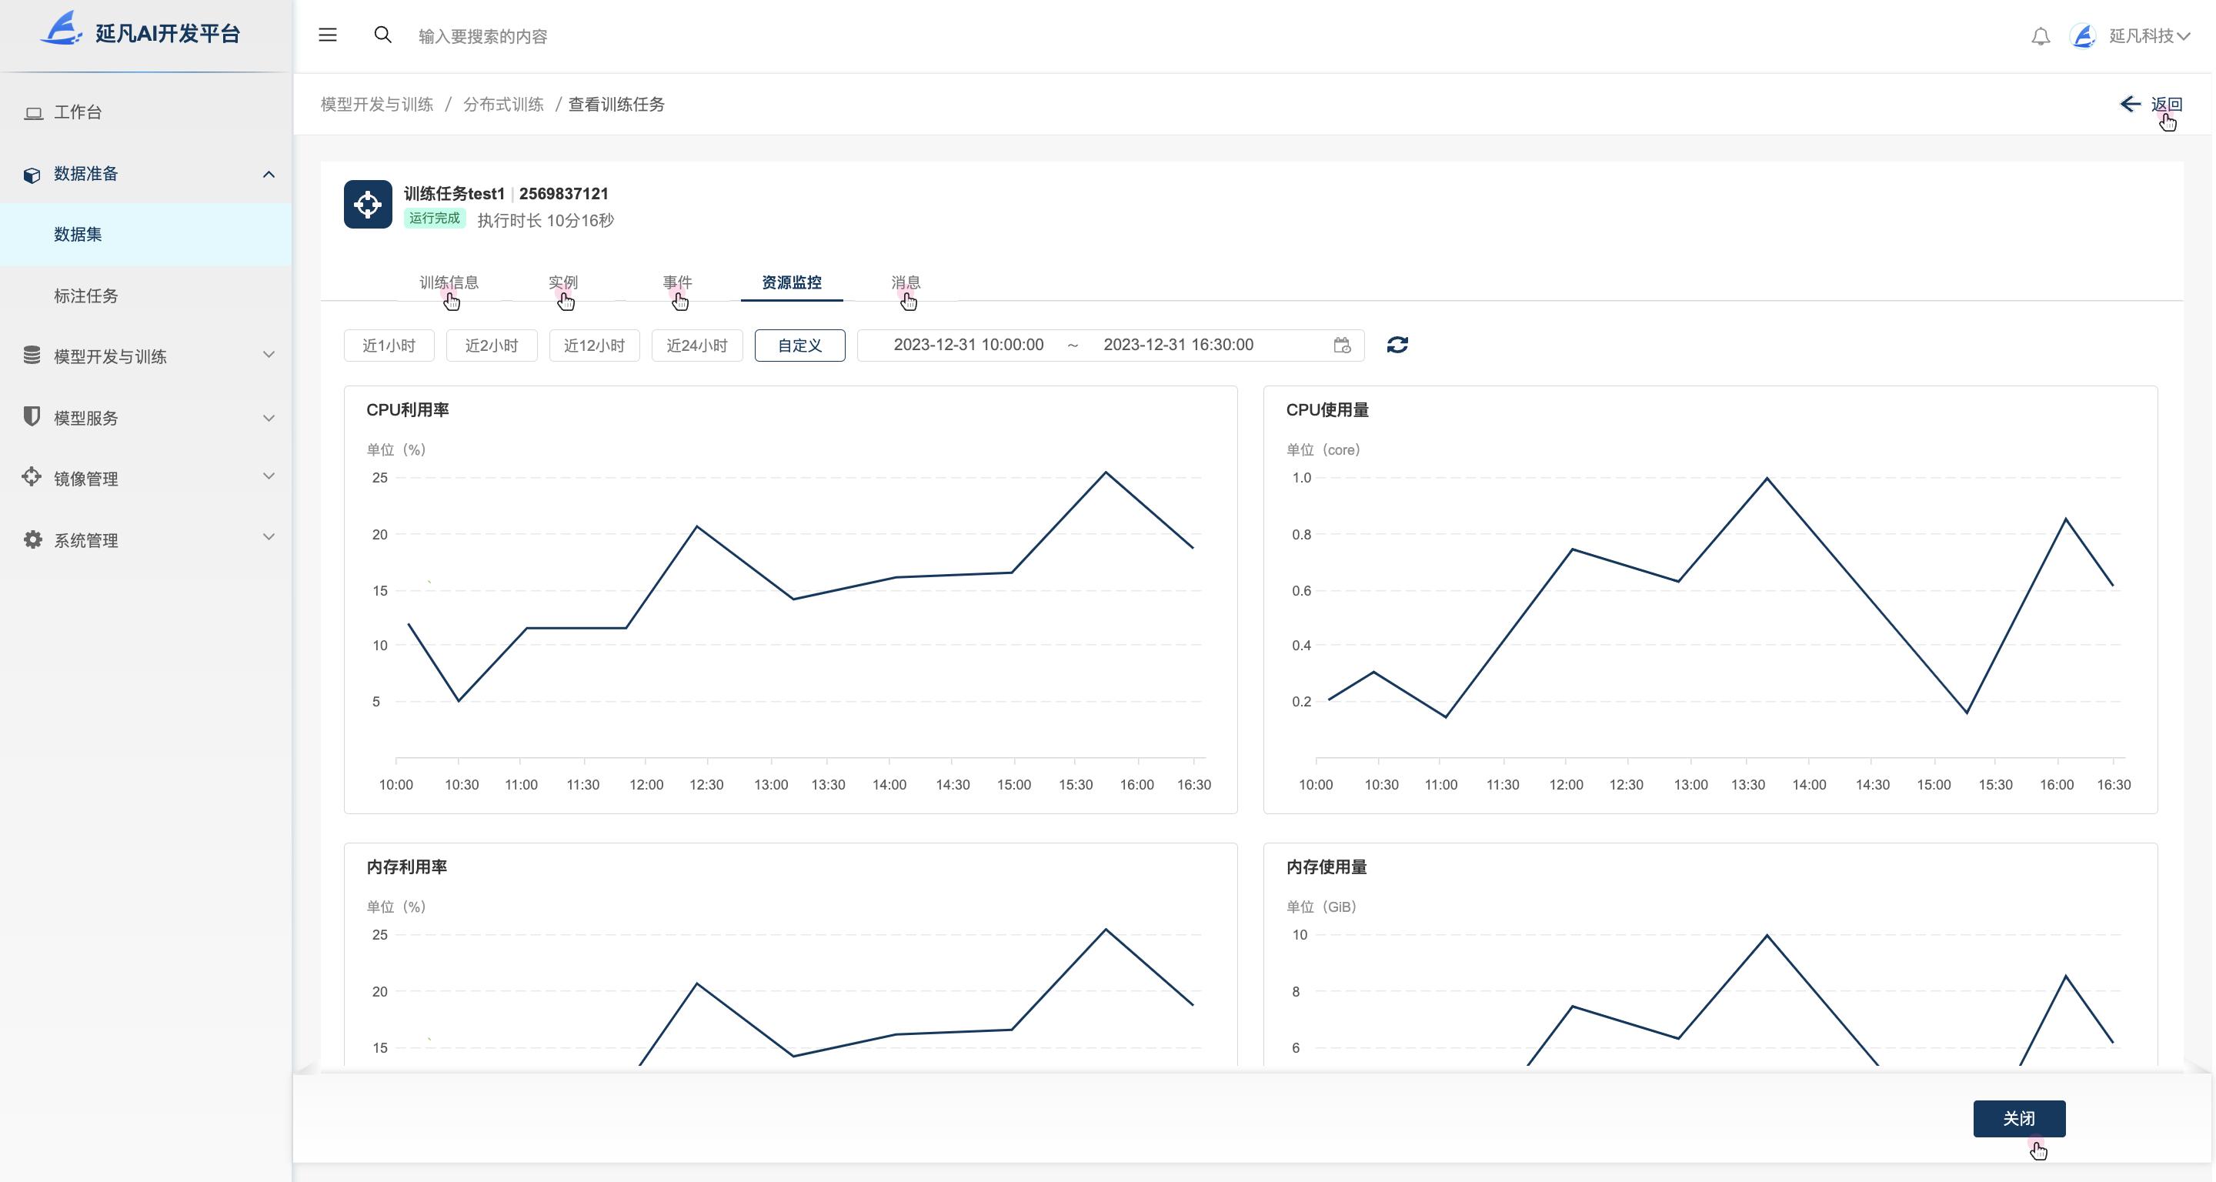This screenshot has height=1182, width=2216.
Task: Select the 近1小时 time range
Action: coord(389,346)
